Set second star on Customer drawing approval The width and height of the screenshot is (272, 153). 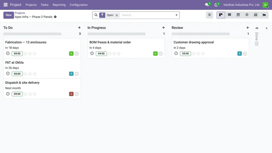point(198,54)
